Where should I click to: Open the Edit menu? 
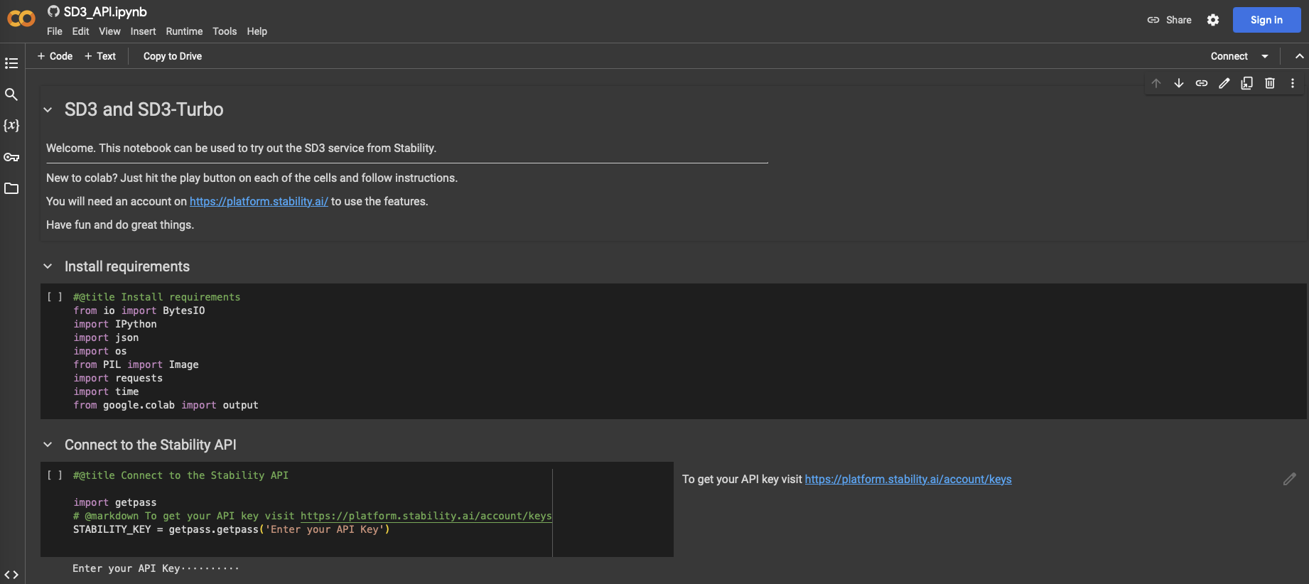coord(80,31)
